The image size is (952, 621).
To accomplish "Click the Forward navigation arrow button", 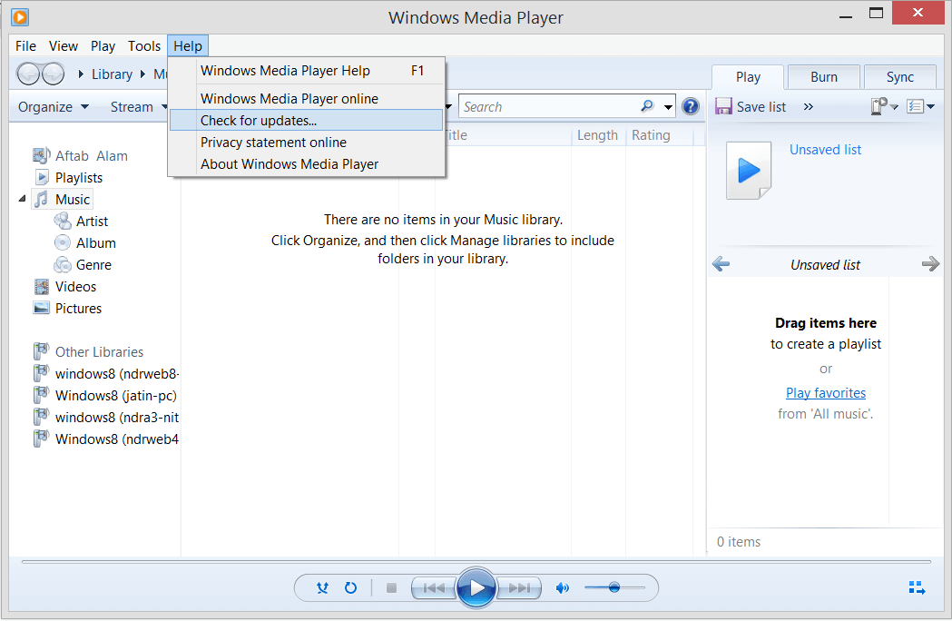I will (x=53, y=74).
